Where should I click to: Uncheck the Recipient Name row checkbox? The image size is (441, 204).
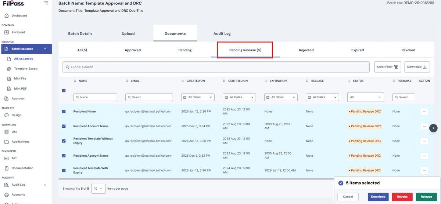click(x=64, y=112)
